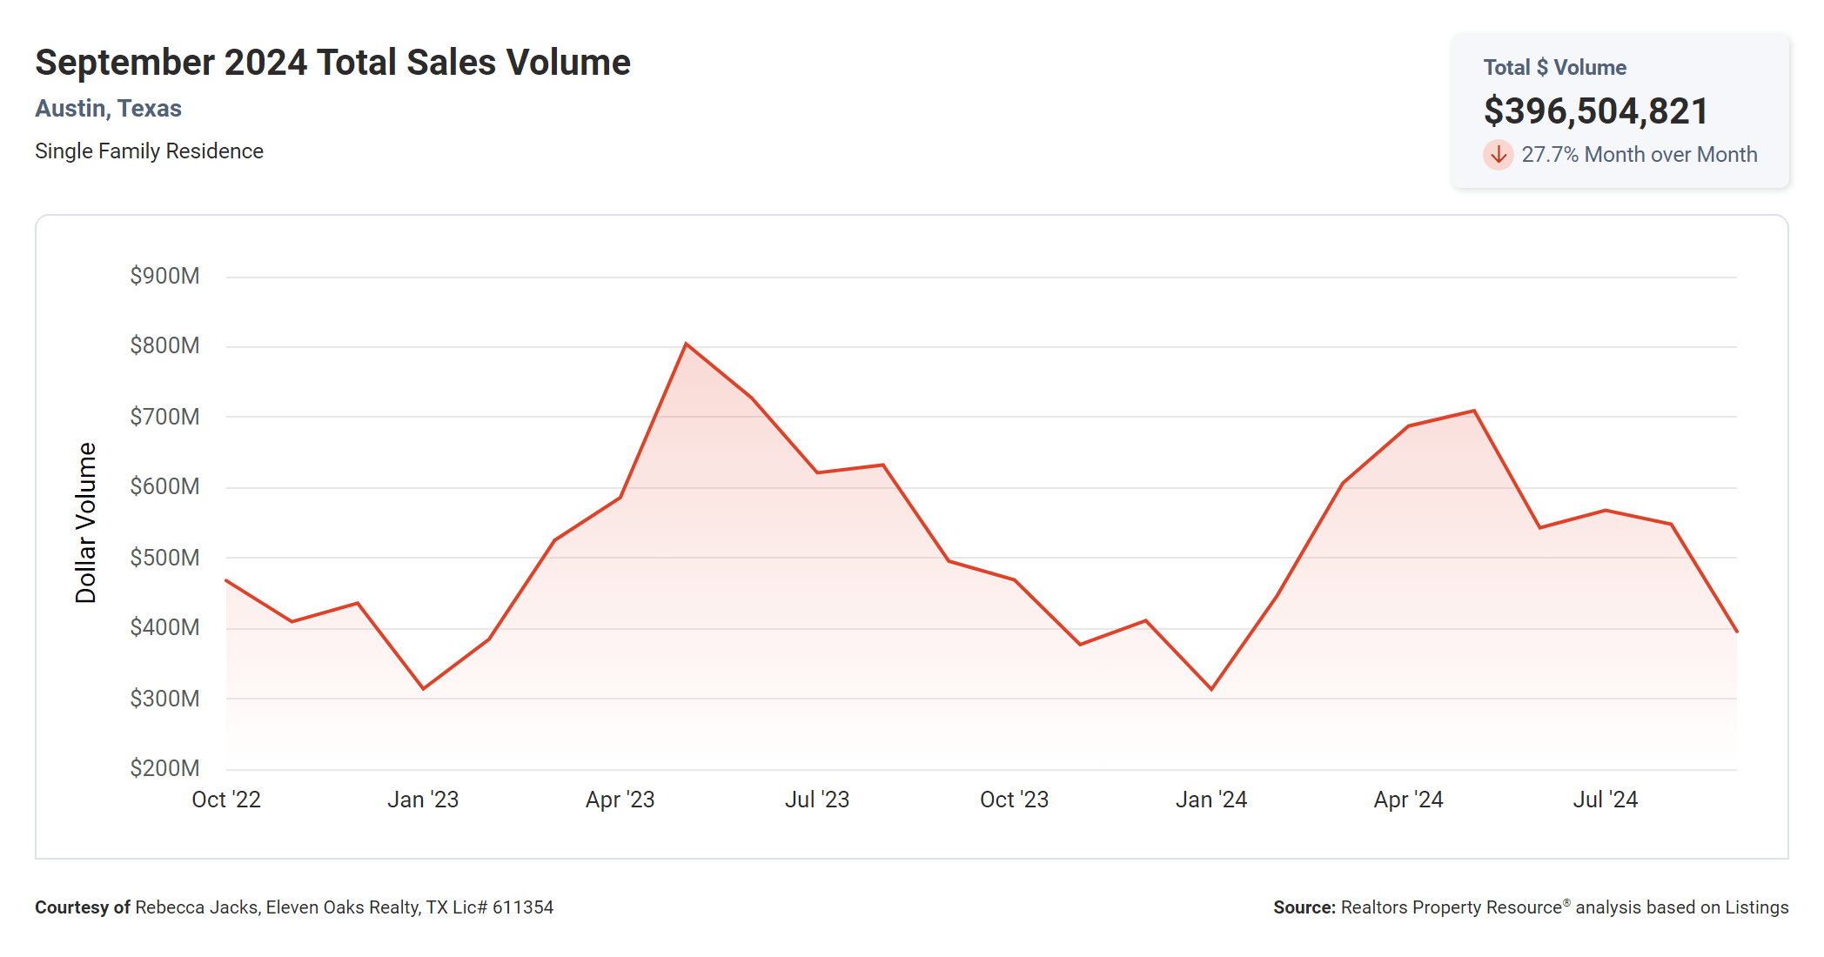
Task: Click the 27.7% Month over Month text
Action: pos(1639,155)
